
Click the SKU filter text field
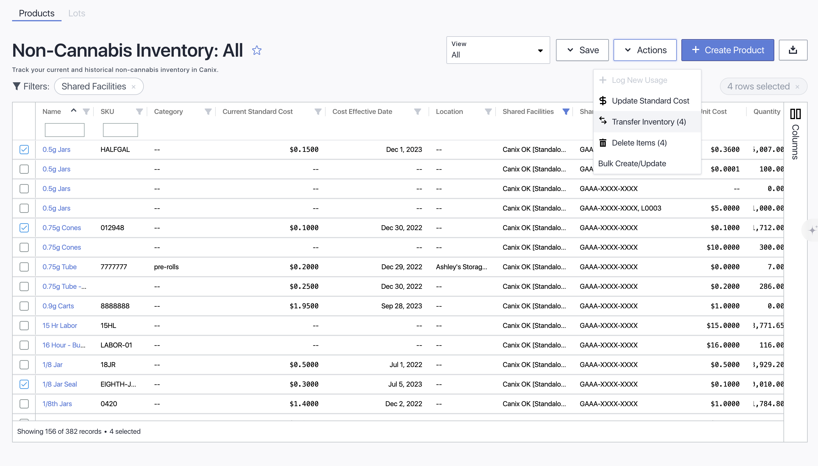tap(120, 130)
